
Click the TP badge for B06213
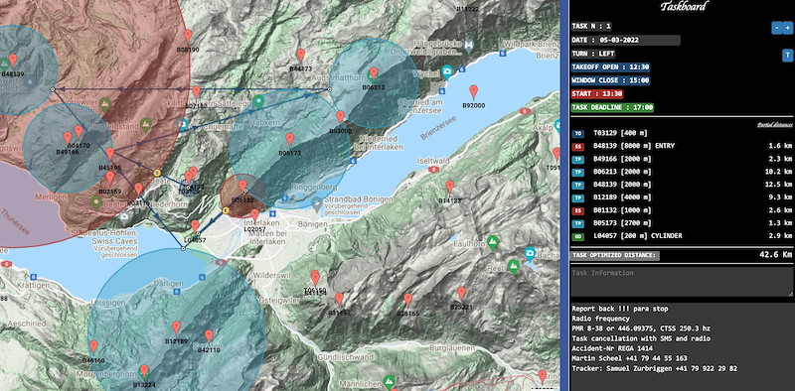click(578, 173)
